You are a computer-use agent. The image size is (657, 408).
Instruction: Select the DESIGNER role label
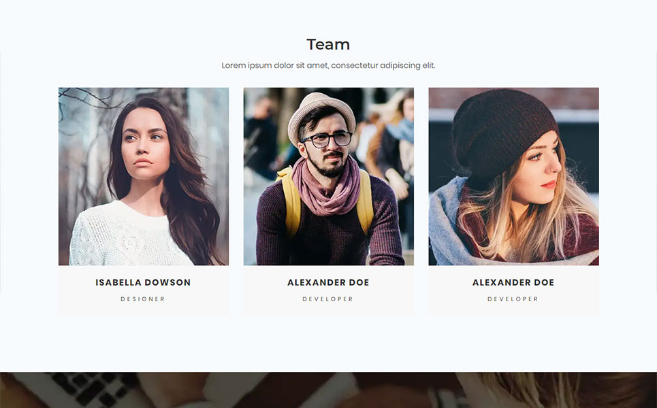coord(143,299)
